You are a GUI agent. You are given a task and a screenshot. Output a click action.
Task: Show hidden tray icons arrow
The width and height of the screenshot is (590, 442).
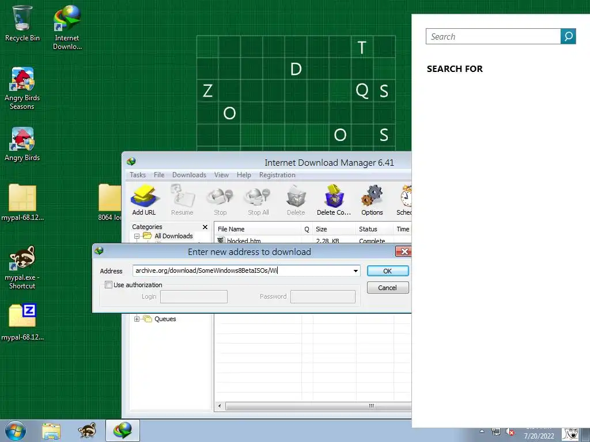click(482, 431)
